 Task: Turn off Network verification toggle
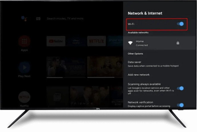point(180,105)
